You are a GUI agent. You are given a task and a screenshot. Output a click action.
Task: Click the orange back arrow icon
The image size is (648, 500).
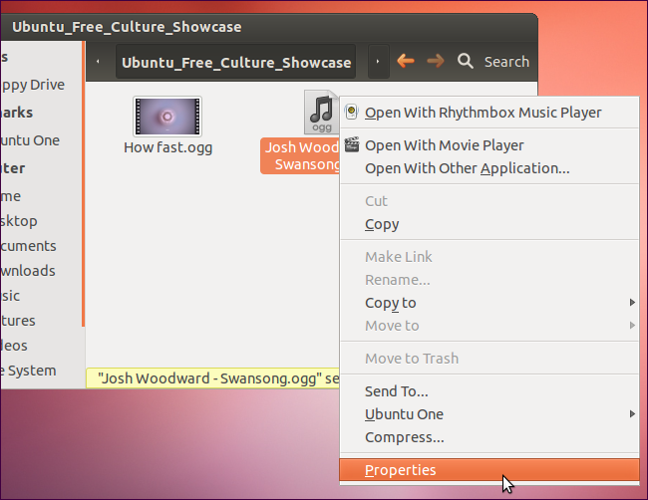point(406,61)
